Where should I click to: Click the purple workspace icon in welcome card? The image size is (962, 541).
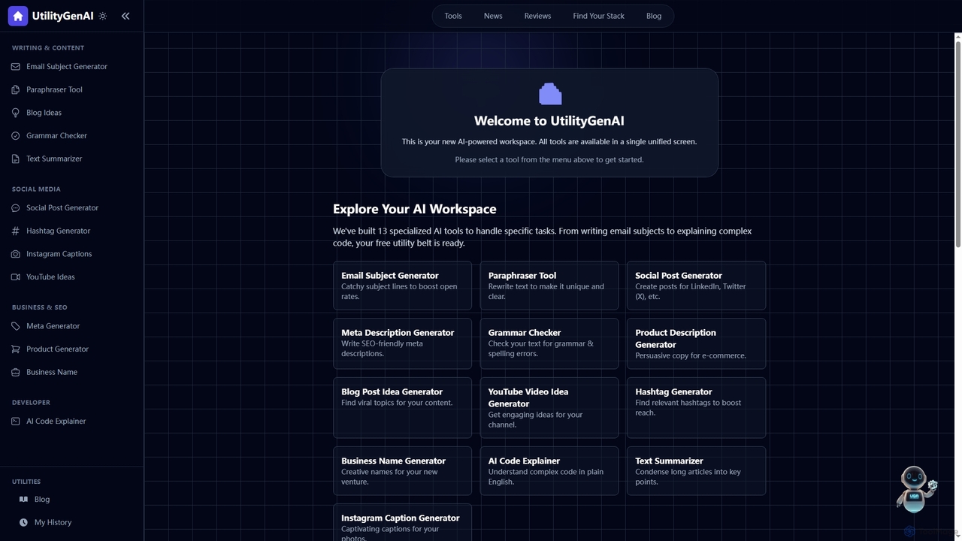coord(550,94)
